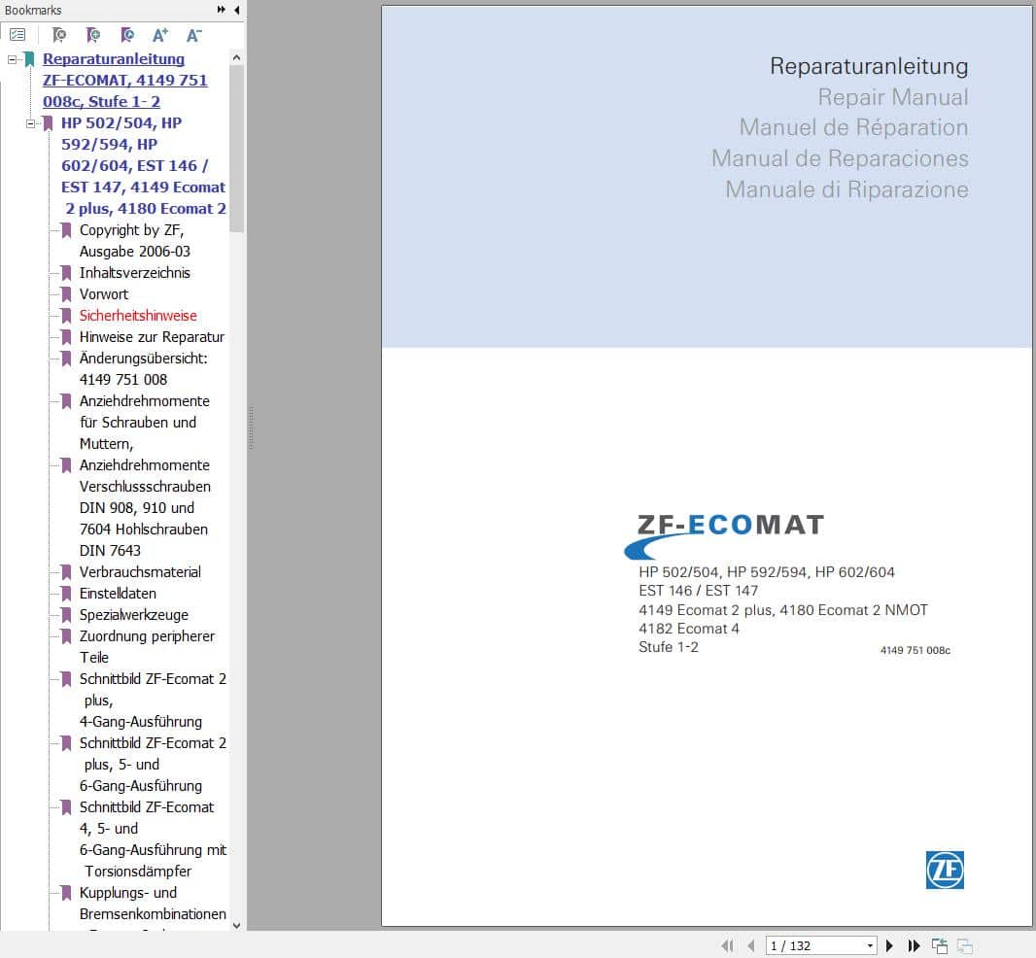
Task: Click bookmark icon next to Hinweise zur Reparatur
Action: click(66, 337)
